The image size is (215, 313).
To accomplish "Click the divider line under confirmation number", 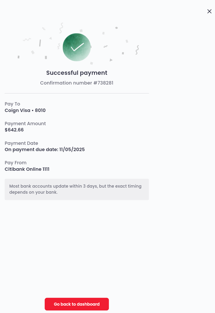I will click(x=77, y=93).
